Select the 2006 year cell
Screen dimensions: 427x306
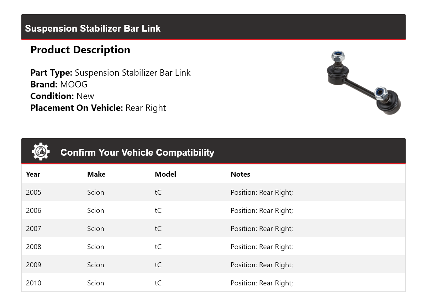[33, 210]
